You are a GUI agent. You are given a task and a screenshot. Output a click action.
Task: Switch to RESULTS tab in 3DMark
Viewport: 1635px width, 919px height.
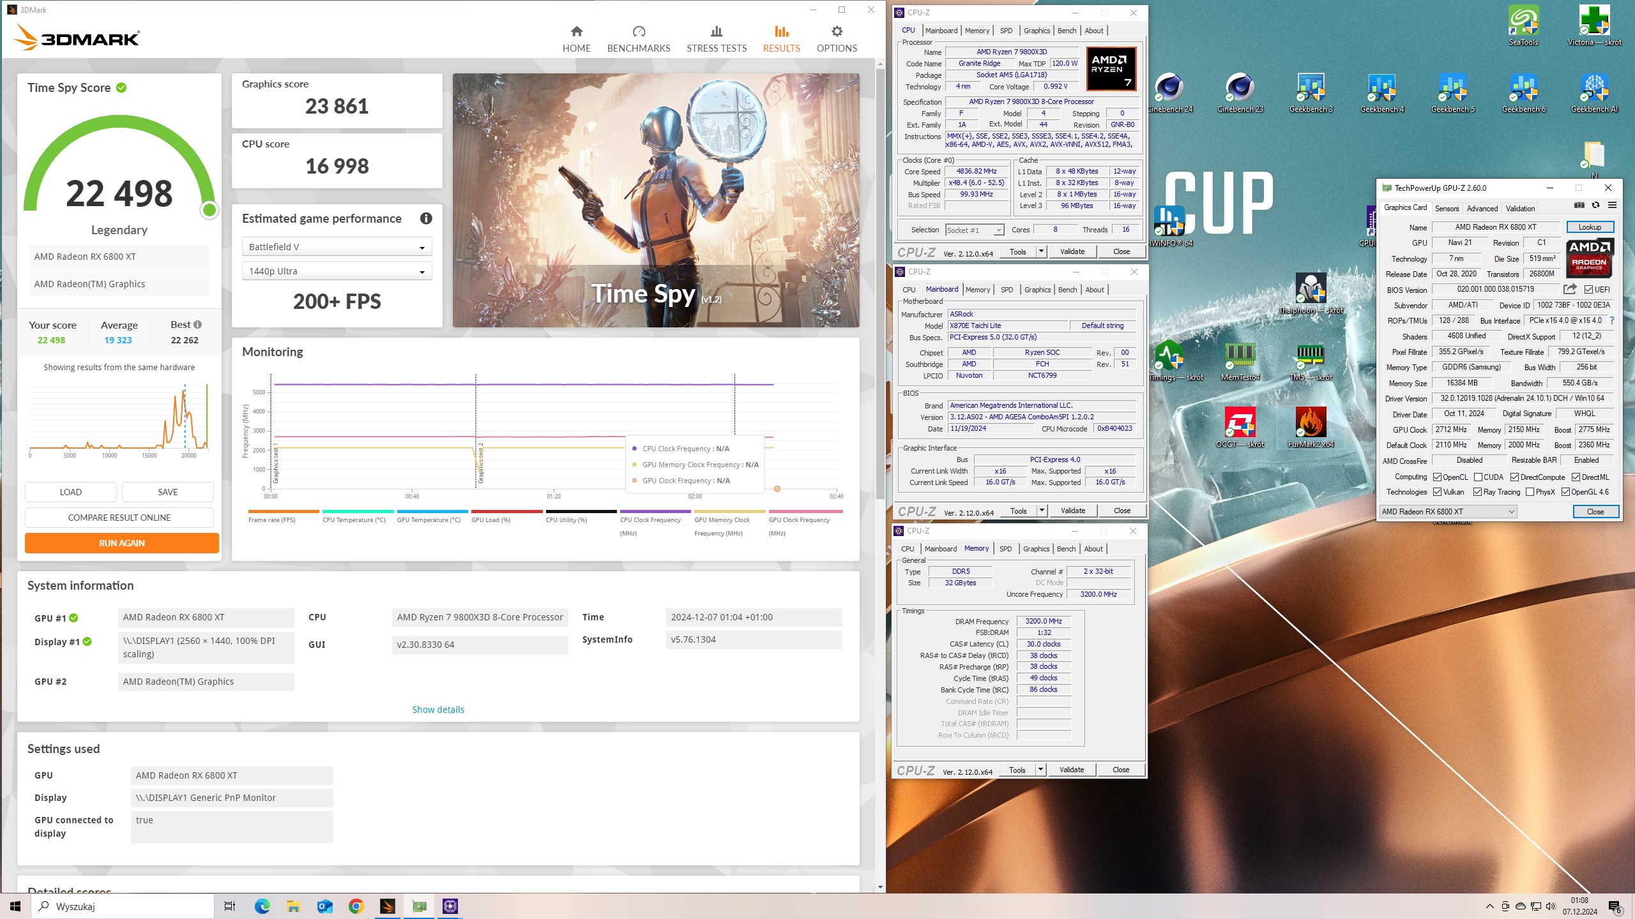pos(781,39)
